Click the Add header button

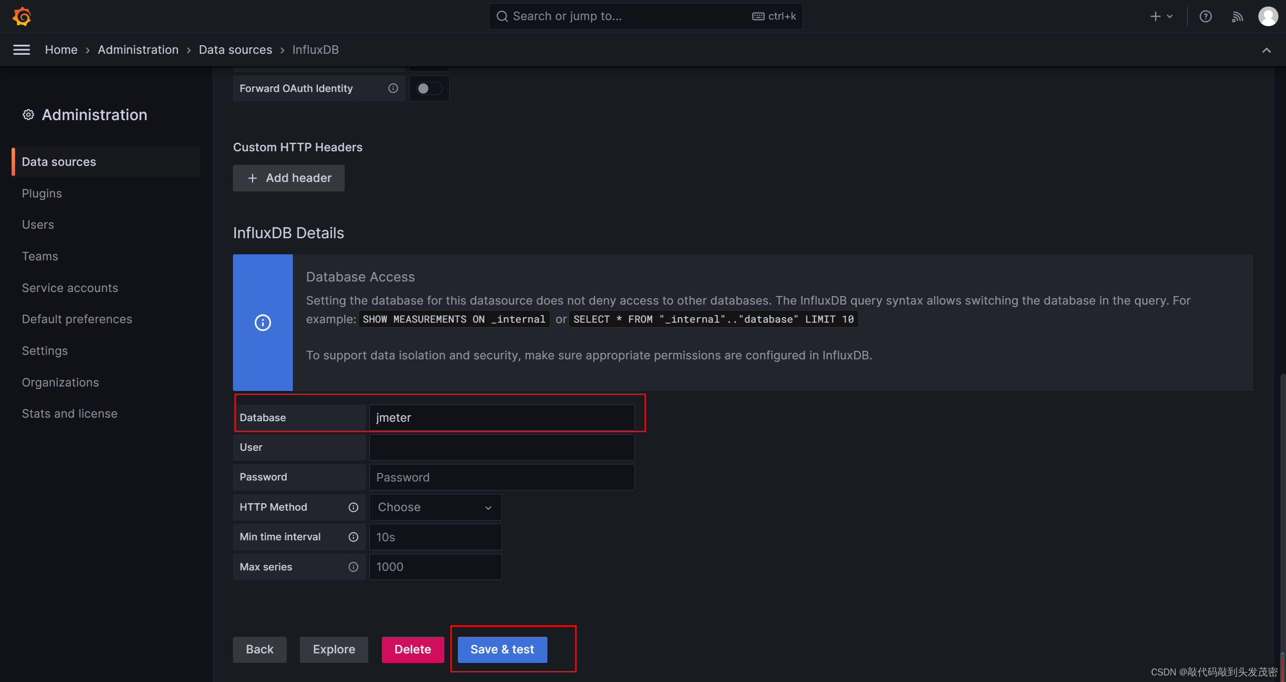[289, 178]
